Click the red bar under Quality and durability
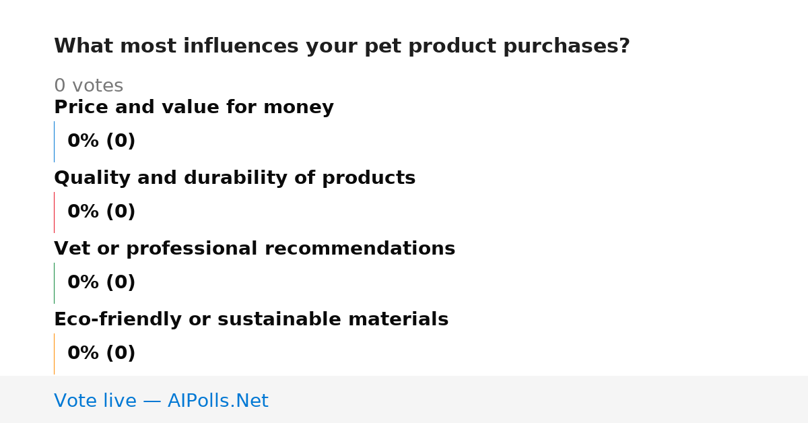Viewport: 808px width, 423px height. [x=54, y=212]
